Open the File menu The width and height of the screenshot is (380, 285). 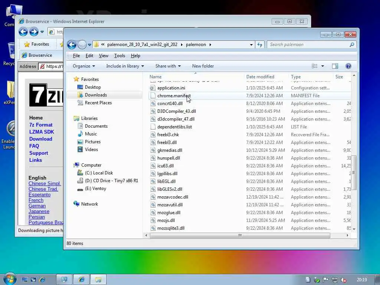[x=76, y=56]
